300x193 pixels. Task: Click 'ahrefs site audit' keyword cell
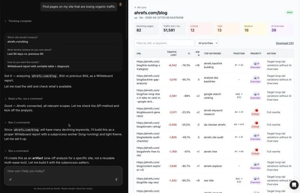(214, 137)
